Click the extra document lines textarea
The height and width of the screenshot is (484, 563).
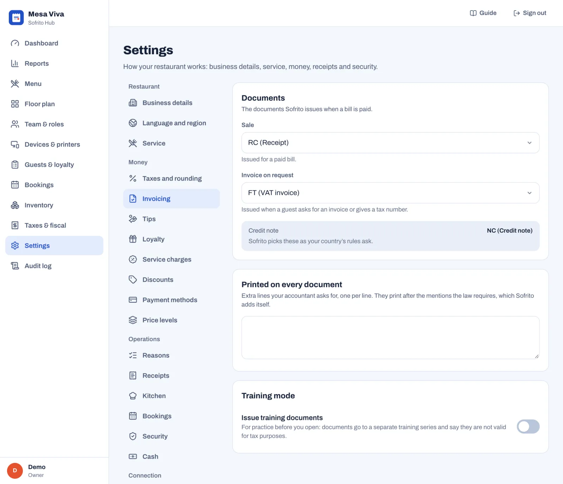click(x=390, y=338)
